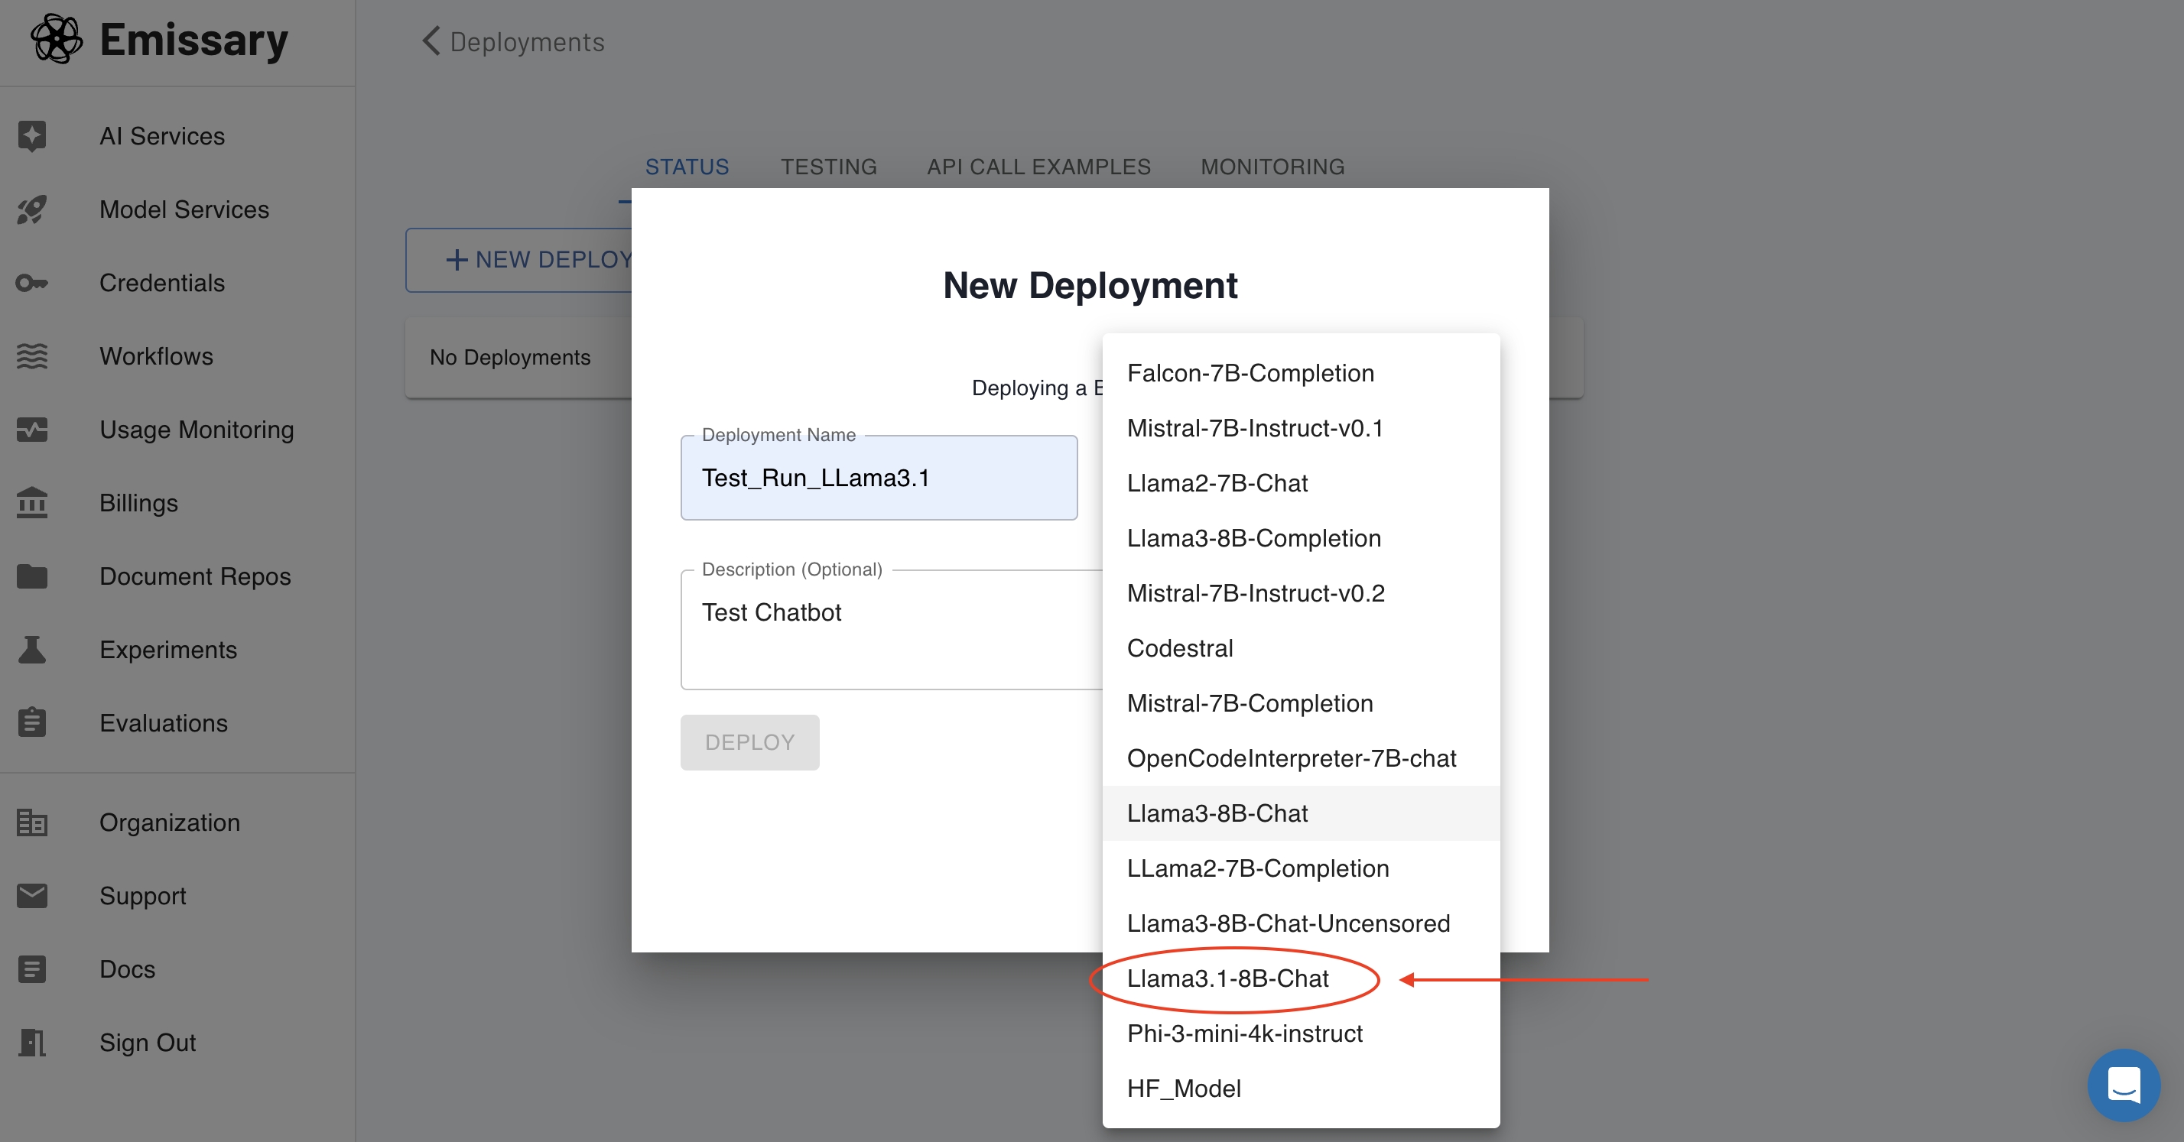Open Document Repos page label
Image resolution: width=2184 pixels, height=1142 pixels.
(x=195, y=576)
